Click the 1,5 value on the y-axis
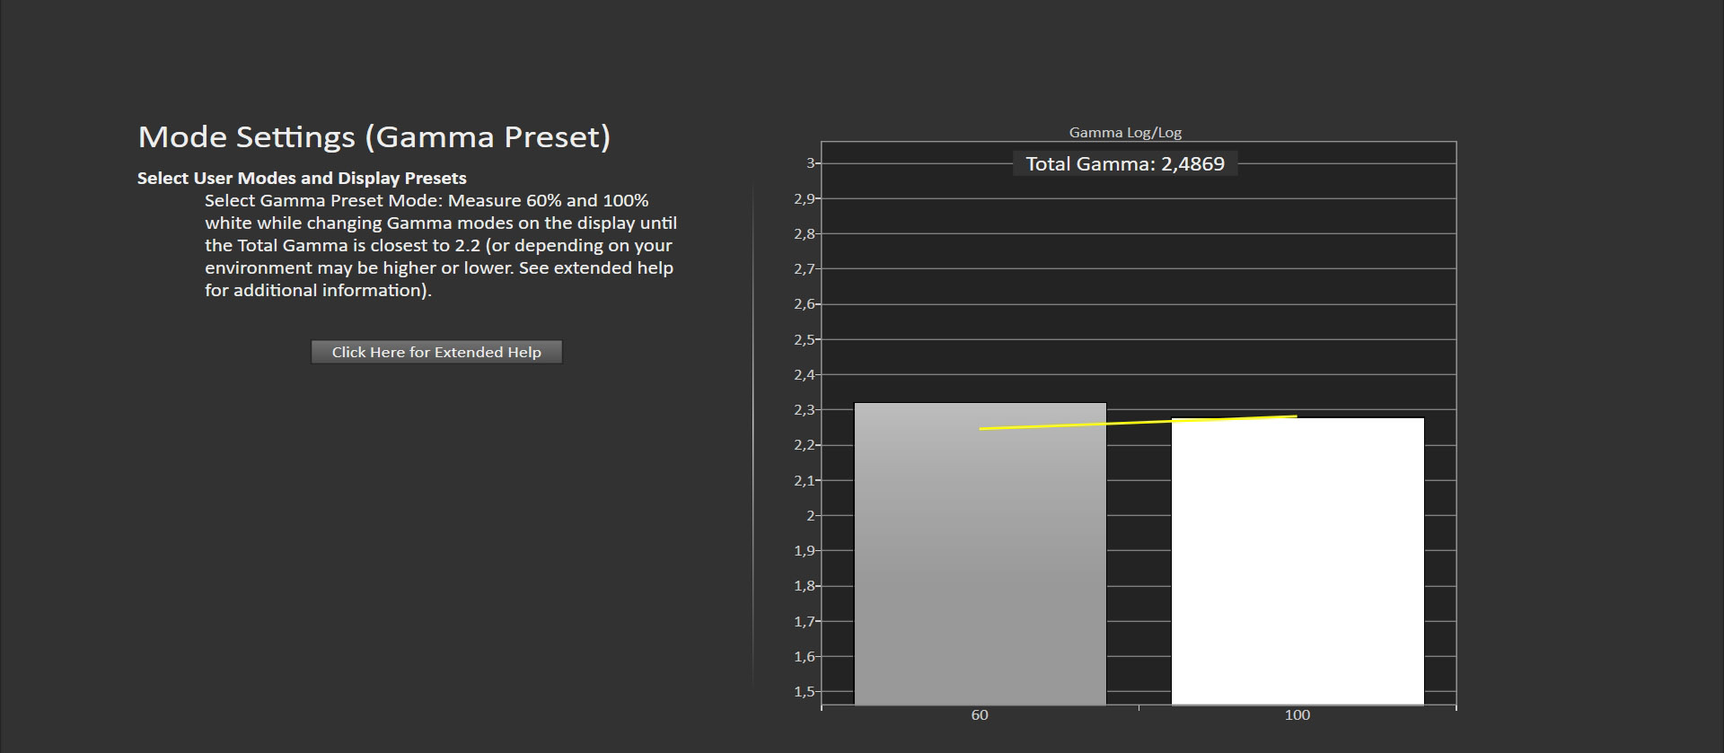 click(x=804, y=691)
